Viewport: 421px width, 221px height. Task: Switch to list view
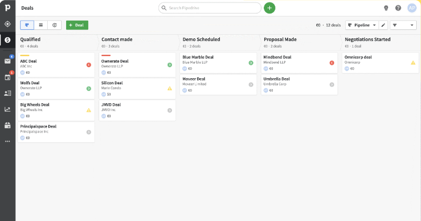pos(41,25)
